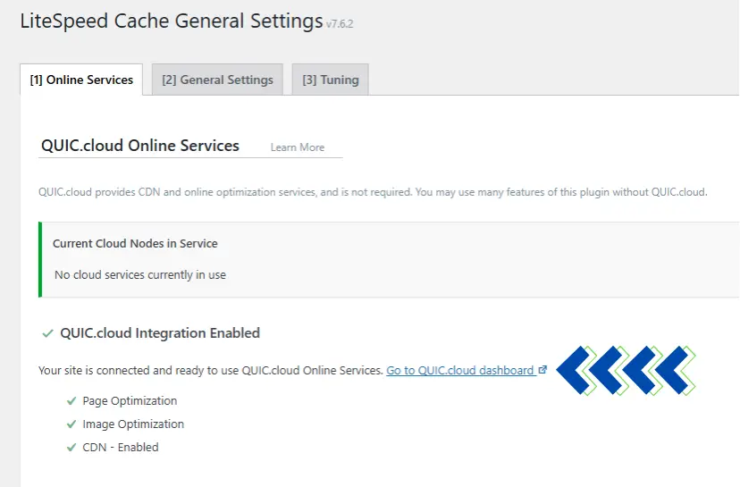The width and height of the screenshot is (740, 487).
Task: Open the General Settings tab
Action: [x=217, y=80]
